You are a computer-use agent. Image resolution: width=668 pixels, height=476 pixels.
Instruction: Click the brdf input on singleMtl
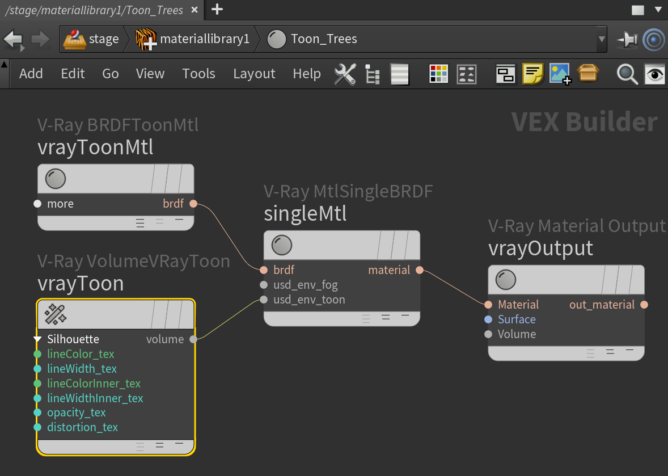[264, 270]
